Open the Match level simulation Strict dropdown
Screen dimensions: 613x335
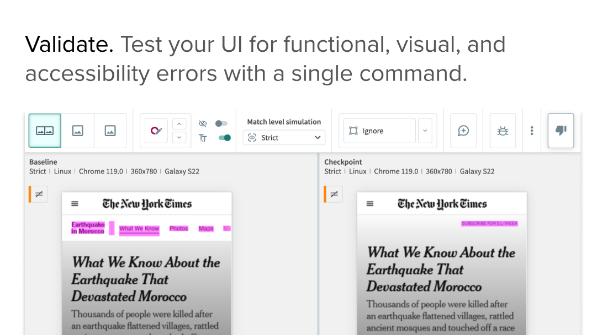tap(284, 138)
